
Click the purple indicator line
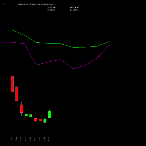61,60
